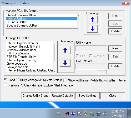Screen dimensions: 131x118
Task: Click the Utility Name input field
Action: pos(91,48)
